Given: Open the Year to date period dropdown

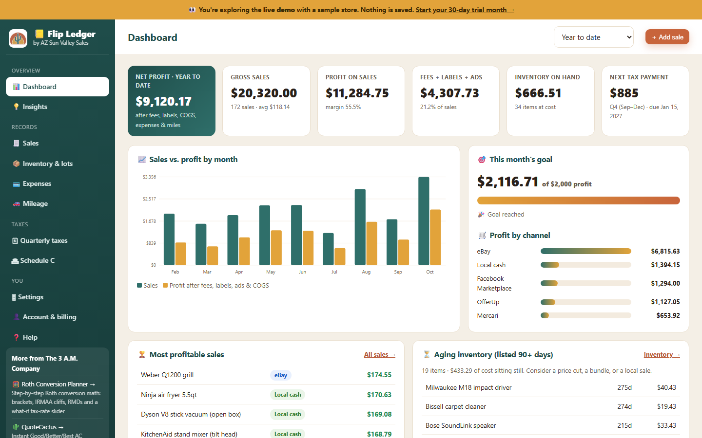Looking at the screenshot, I should (594, 37).
